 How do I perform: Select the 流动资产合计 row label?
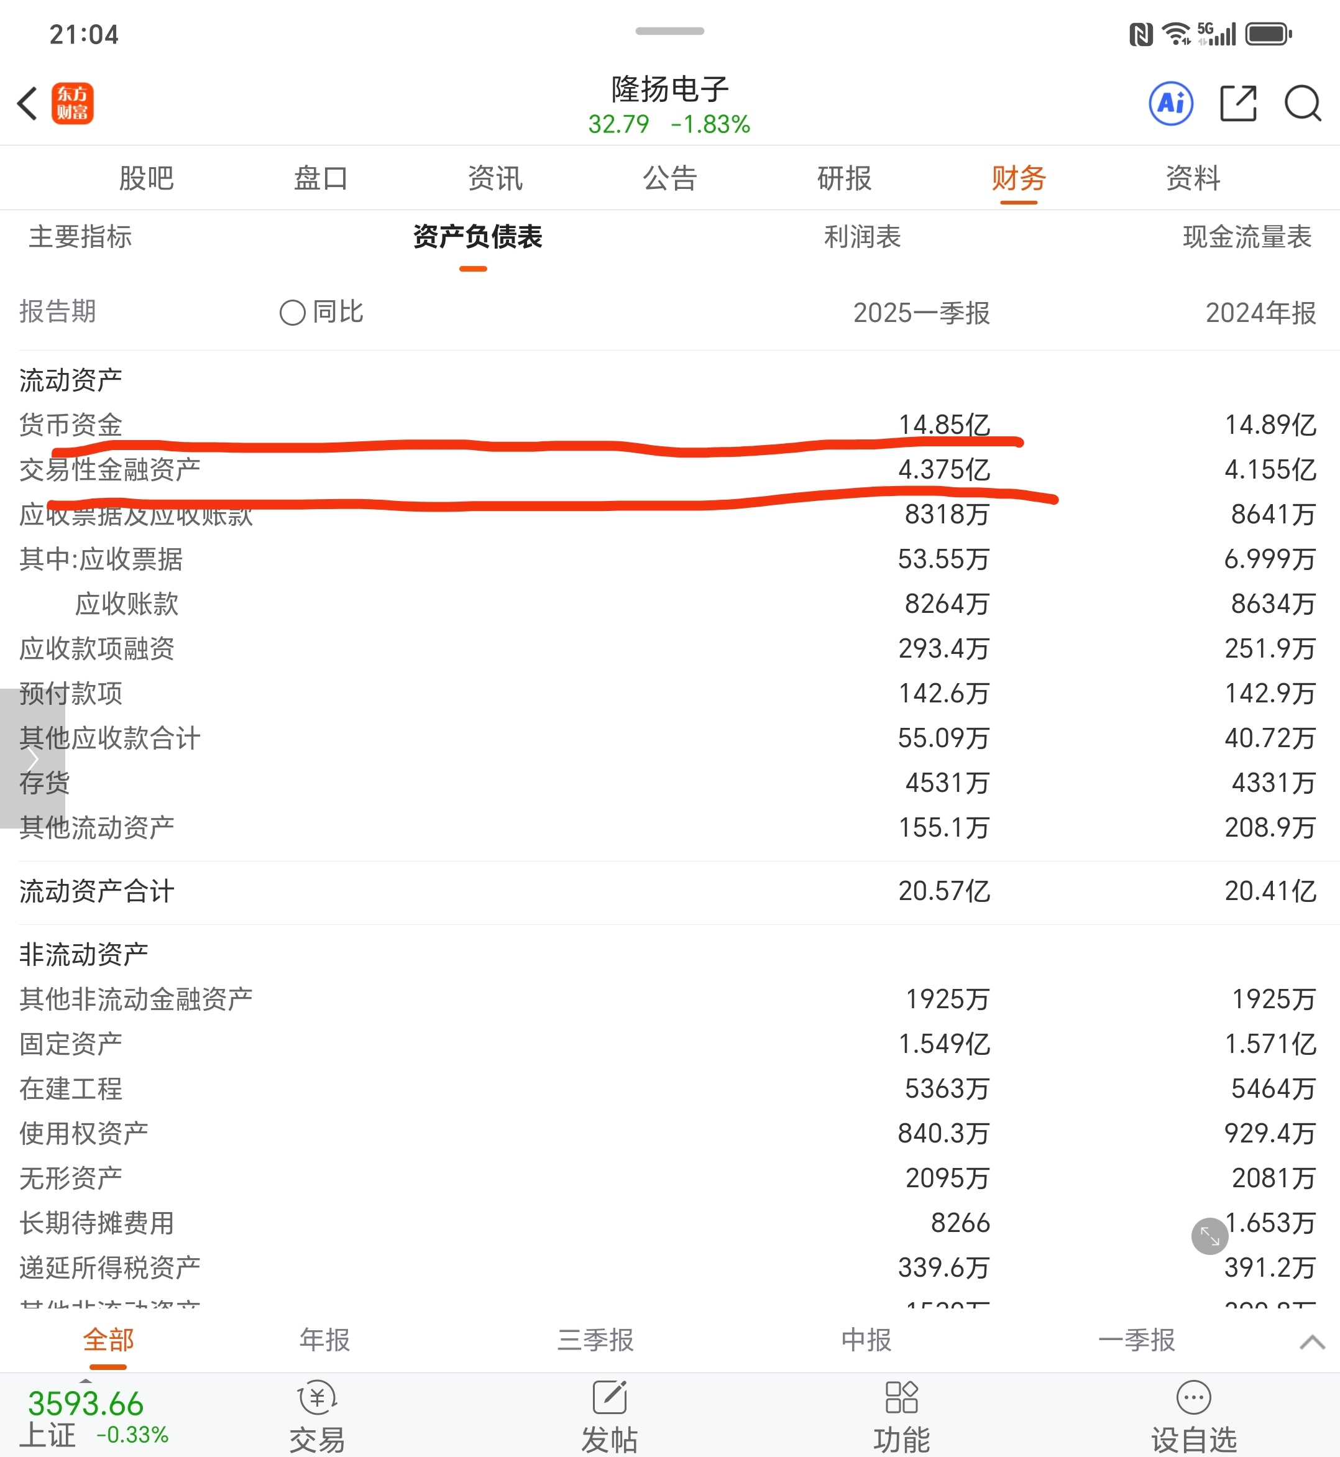pos(97,891)
